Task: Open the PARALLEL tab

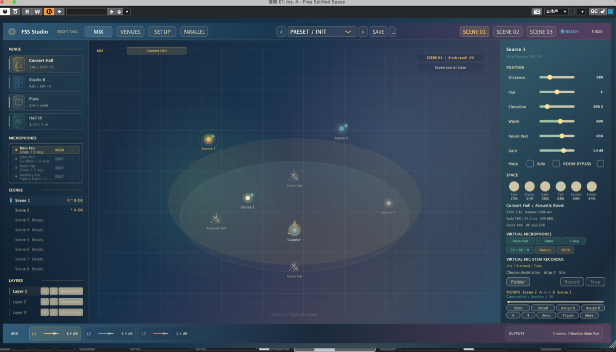Action: [194, 32]
